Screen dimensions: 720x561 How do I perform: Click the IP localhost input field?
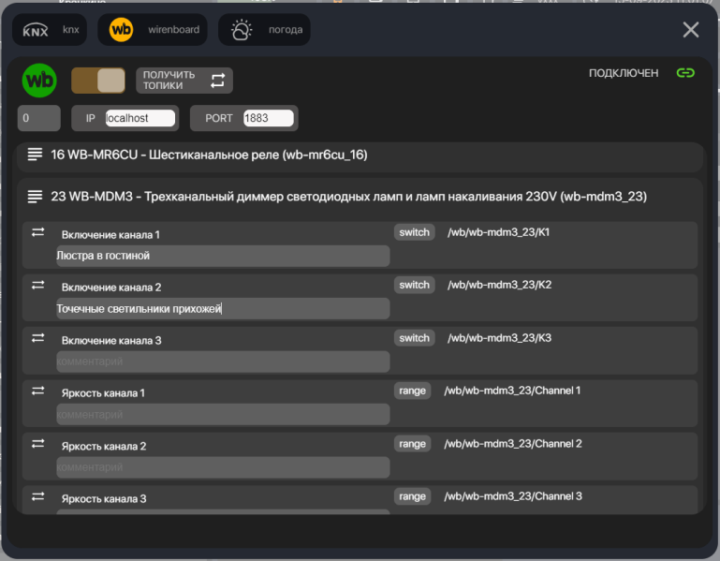coord(140,118)
